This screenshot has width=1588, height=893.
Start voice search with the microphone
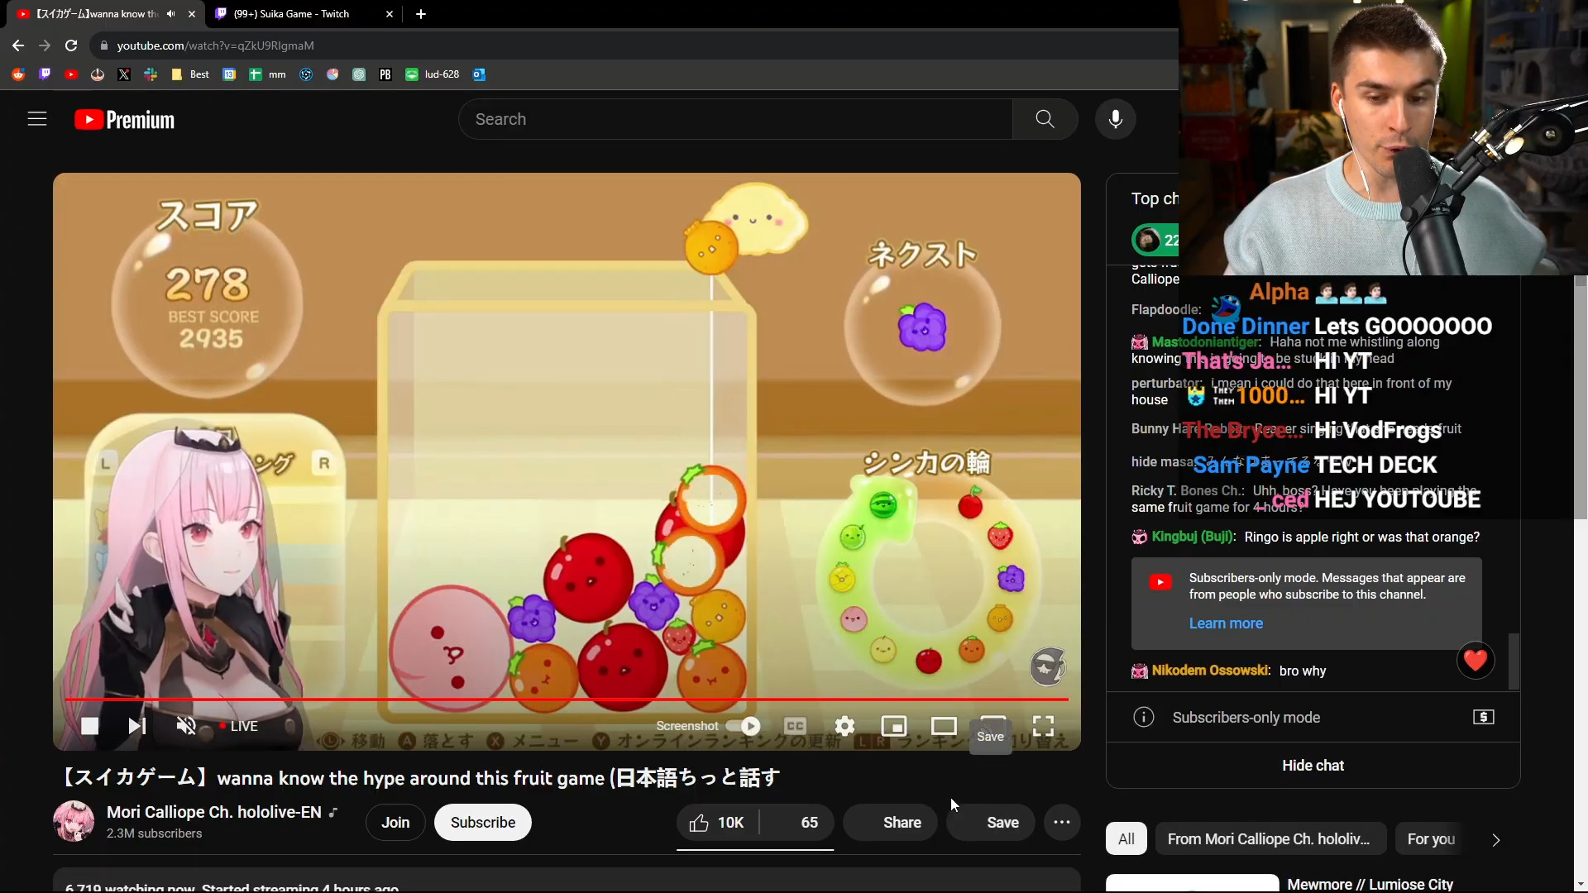1115,119
